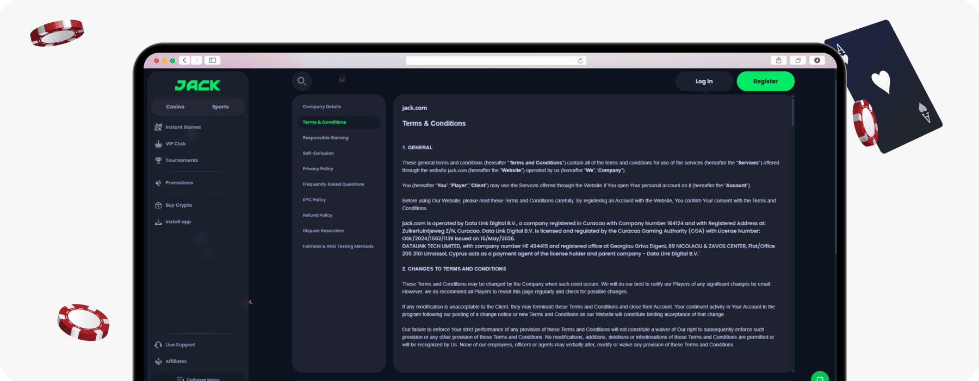Open Company Details section

[x=322, y=107]
